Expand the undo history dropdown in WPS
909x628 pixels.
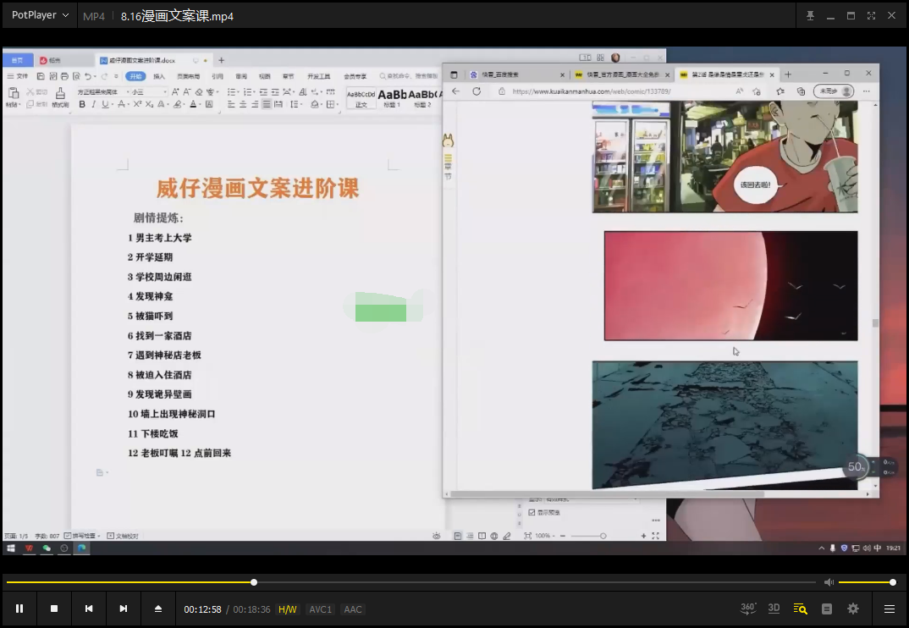(x=95, y=76)
